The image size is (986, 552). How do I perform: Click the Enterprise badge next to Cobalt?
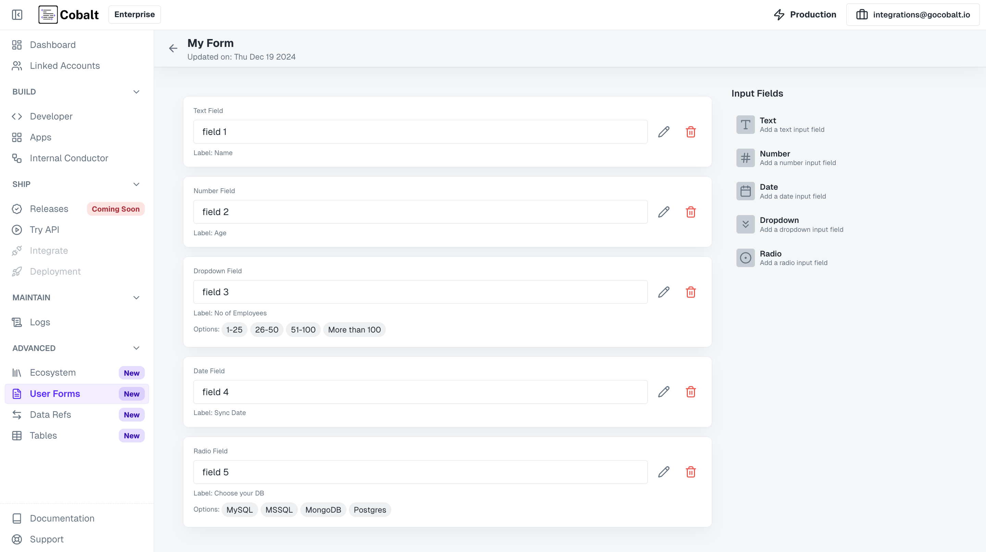coord(134,14)
